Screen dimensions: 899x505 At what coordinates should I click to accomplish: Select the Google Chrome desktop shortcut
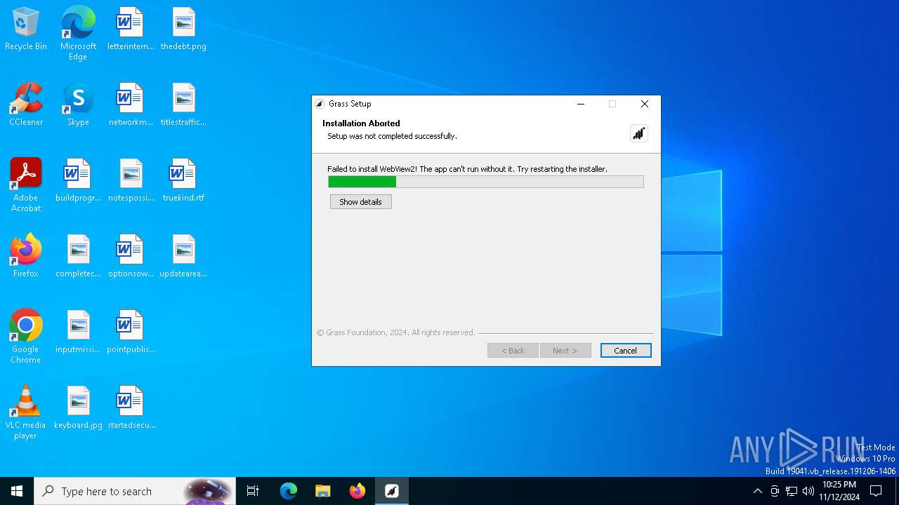tap(26, 337)
